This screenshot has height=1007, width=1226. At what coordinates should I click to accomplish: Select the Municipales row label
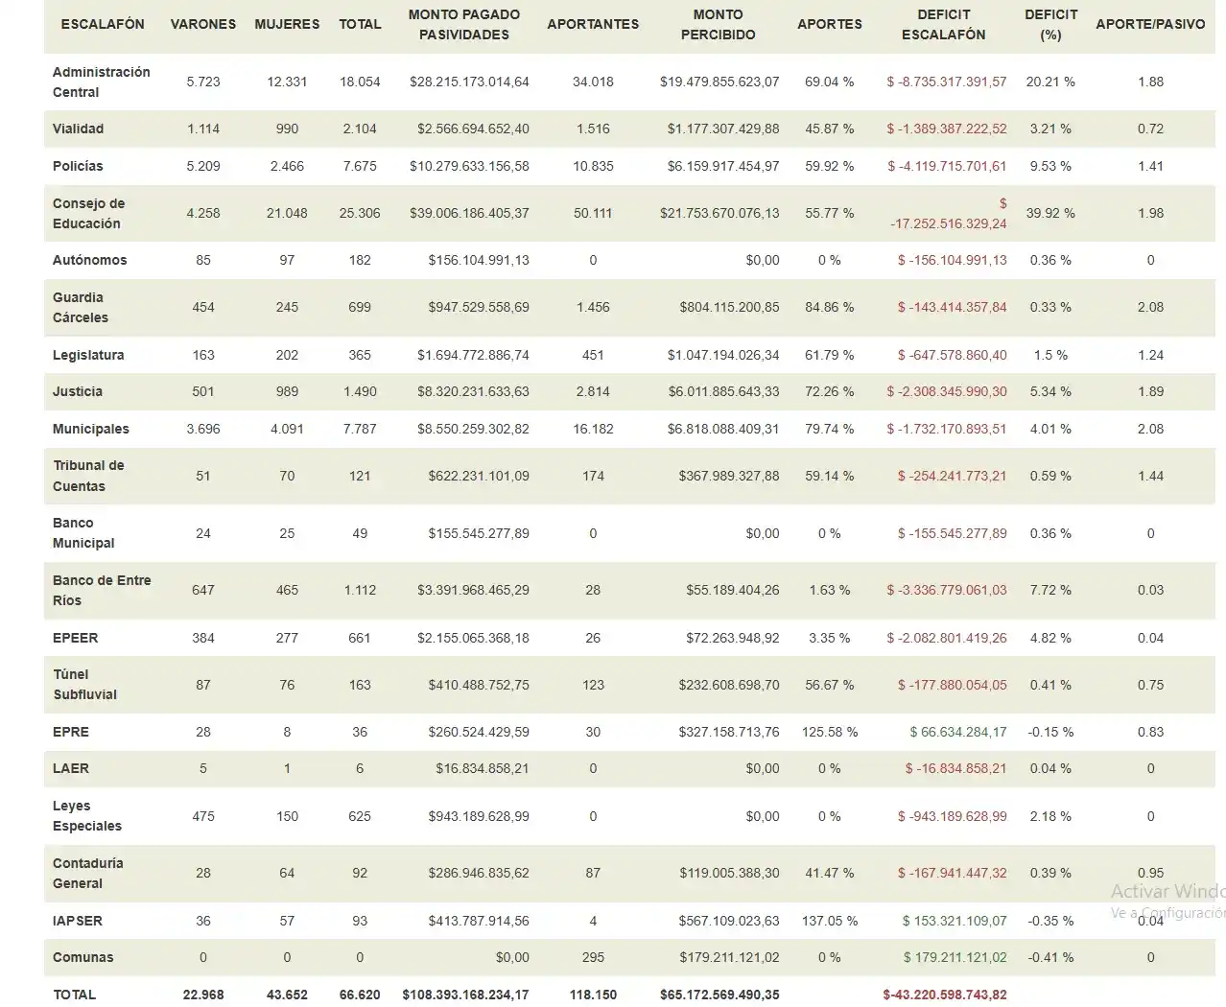coord(91,429)
